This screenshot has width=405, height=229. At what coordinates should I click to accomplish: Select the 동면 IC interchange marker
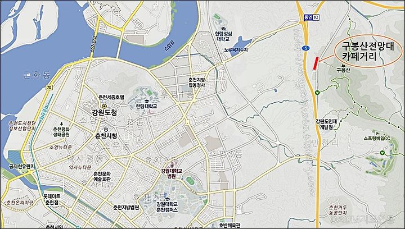coord(312,17)
